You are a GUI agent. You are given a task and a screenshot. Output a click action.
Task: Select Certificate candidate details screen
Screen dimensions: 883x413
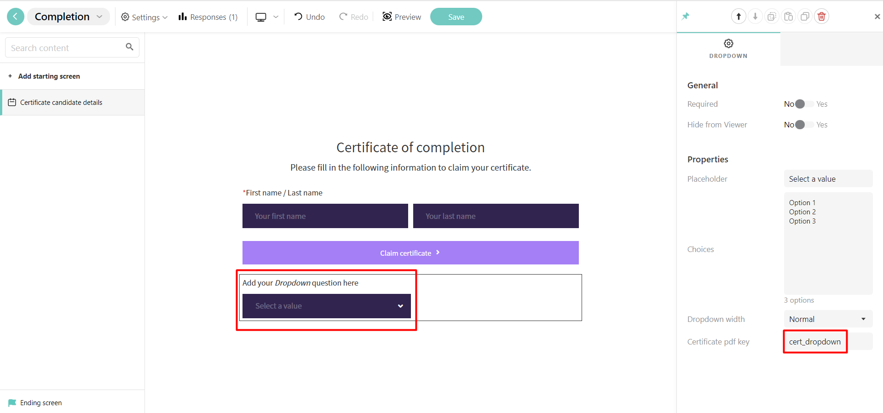coord(73,102)
